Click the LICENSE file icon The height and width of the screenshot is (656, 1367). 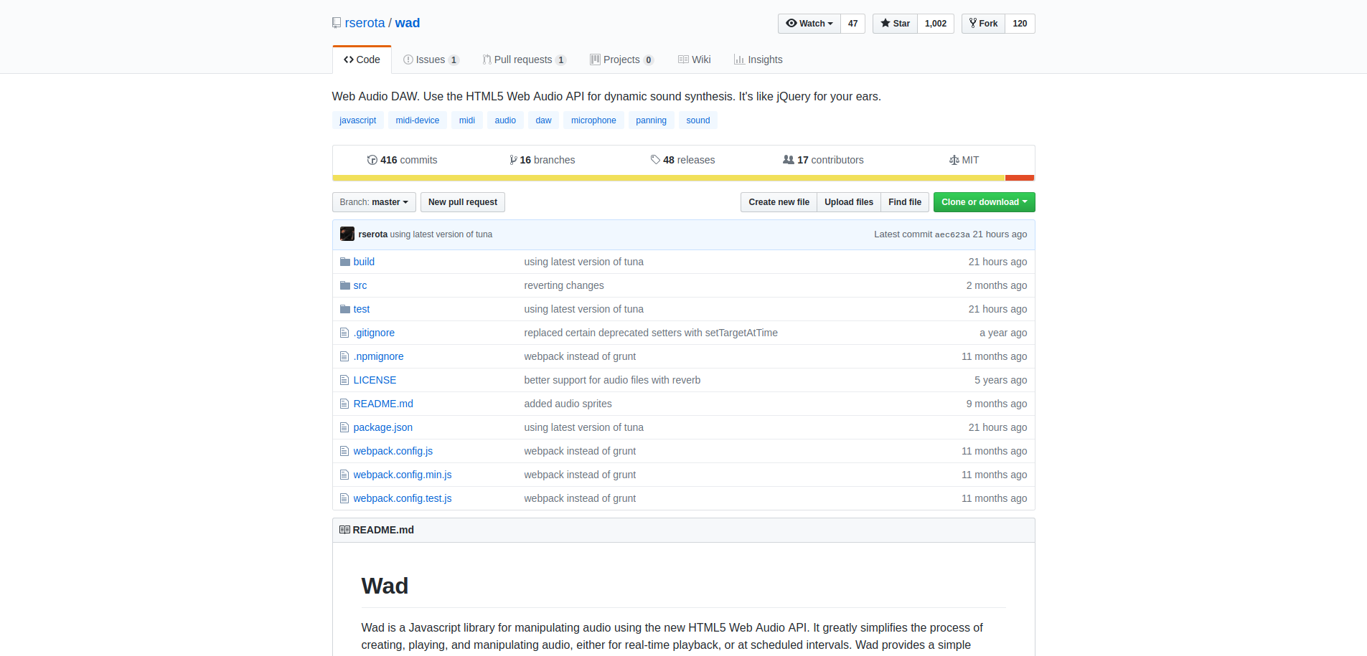[344, 380]
